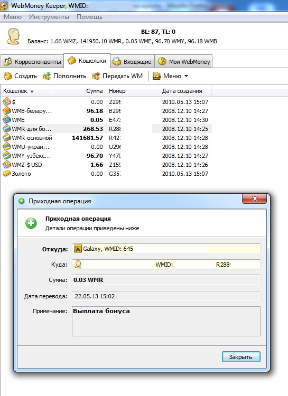The height and width of the screenshot is (396, 288).
Task: Open the Помощь menu
Action: [89, 17]
